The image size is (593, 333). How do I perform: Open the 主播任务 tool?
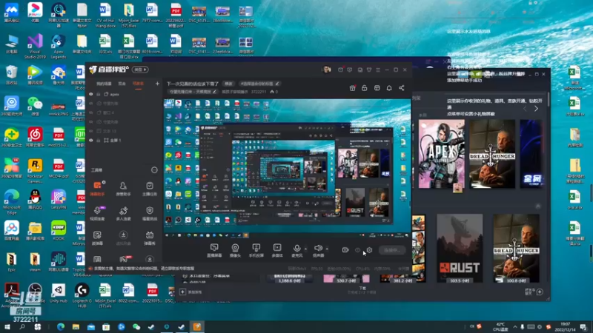pos(150,188)
